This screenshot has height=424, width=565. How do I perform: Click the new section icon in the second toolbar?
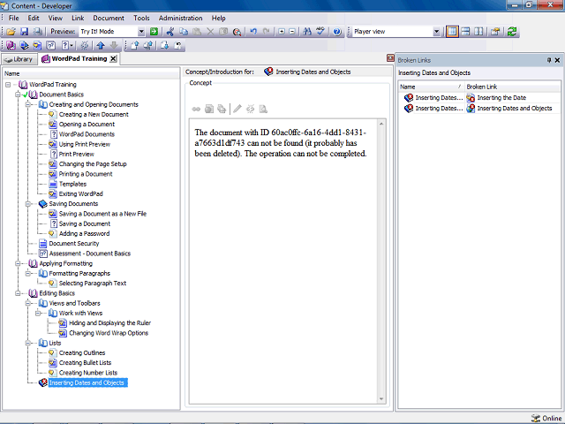pyautogui.click(x=24, y=45)
